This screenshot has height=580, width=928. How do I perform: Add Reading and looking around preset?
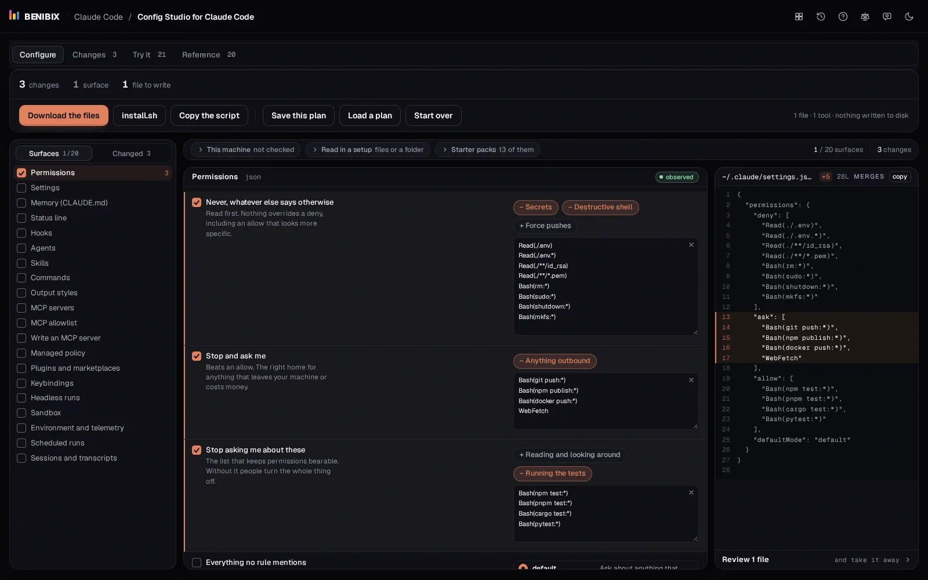tap(570, 455)
